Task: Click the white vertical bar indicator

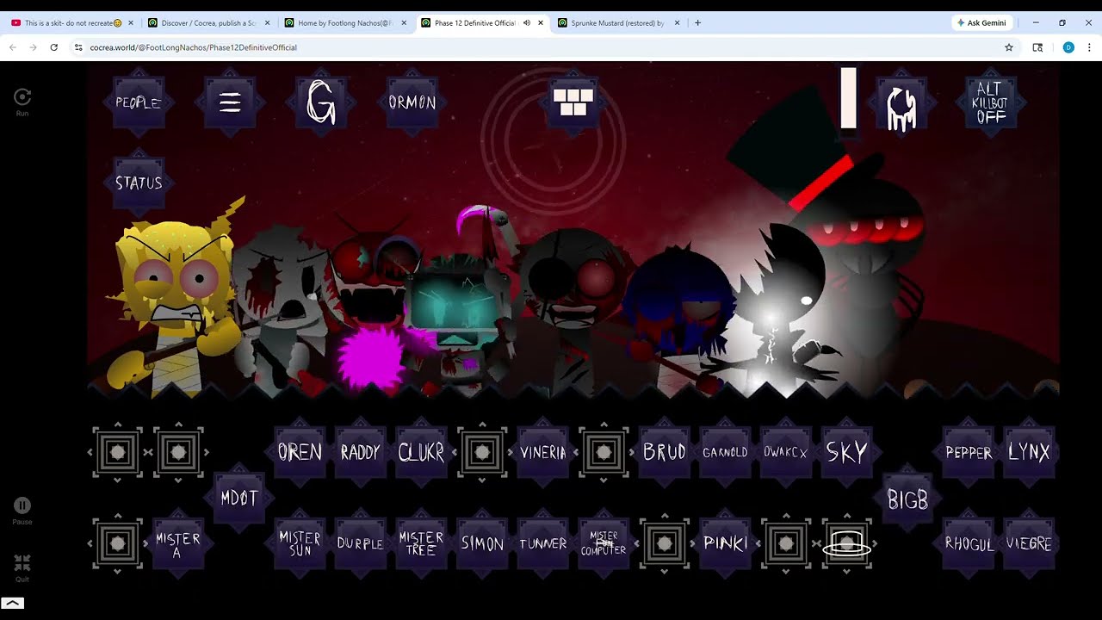Action: [849, 98]
